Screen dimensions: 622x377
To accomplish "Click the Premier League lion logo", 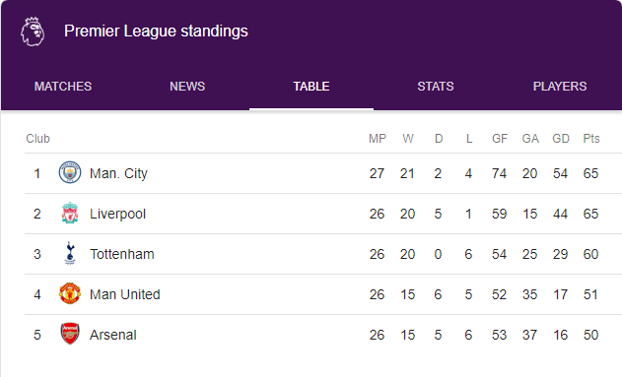I will (x=33, y=31).
